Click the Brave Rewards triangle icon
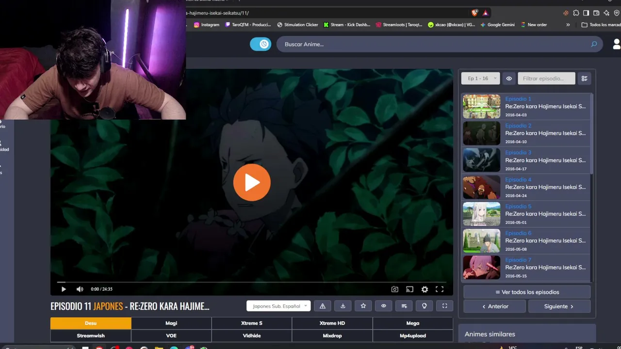Image resolution: width=621 pixels, height=349 pixels. click(x=485, y=13)
